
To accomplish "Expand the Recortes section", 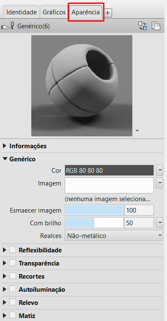I will 5,276.
